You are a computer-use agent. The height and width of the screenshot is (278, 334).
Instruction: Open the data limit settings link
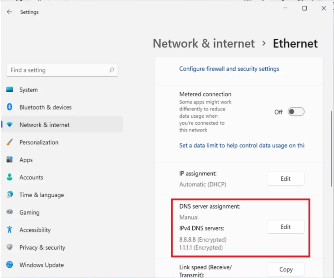click(x=242, y=146)
